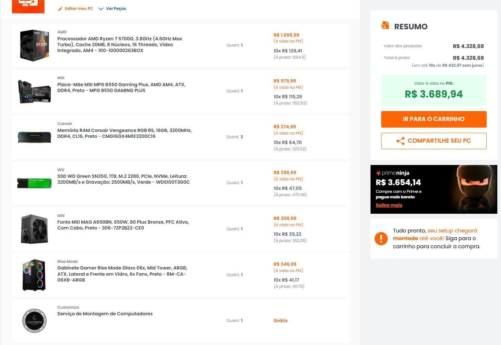Open the WD Green SN350 SSD thumbnail
The image size is (501, 345).
(34, 183)
